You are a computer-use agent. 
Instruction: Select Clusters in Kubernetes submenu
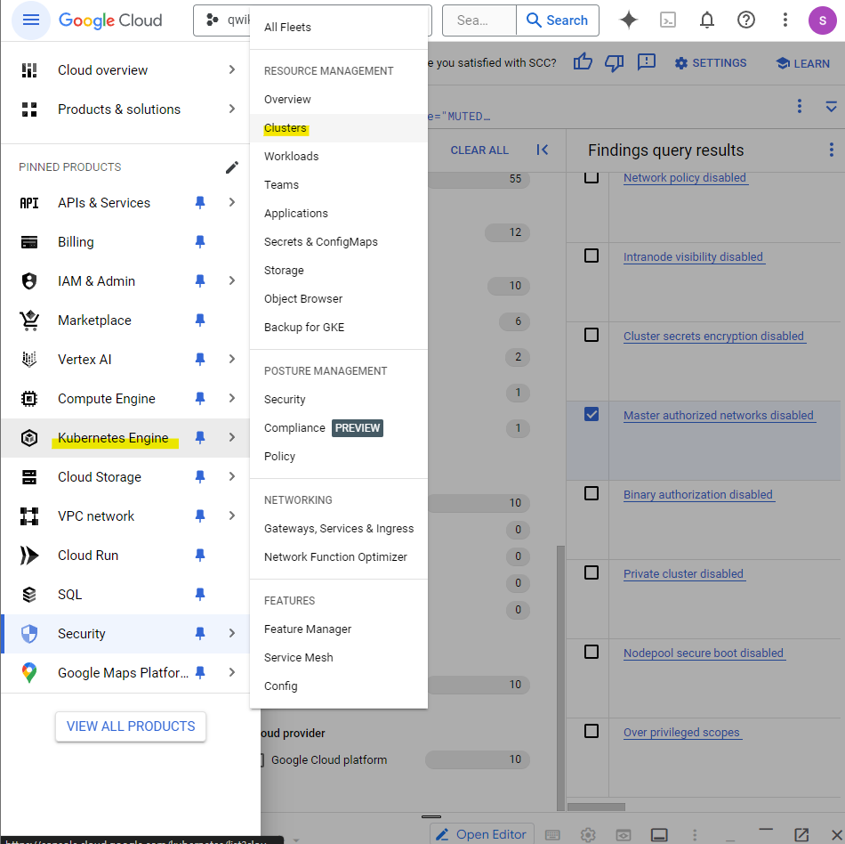pos(338,128)
